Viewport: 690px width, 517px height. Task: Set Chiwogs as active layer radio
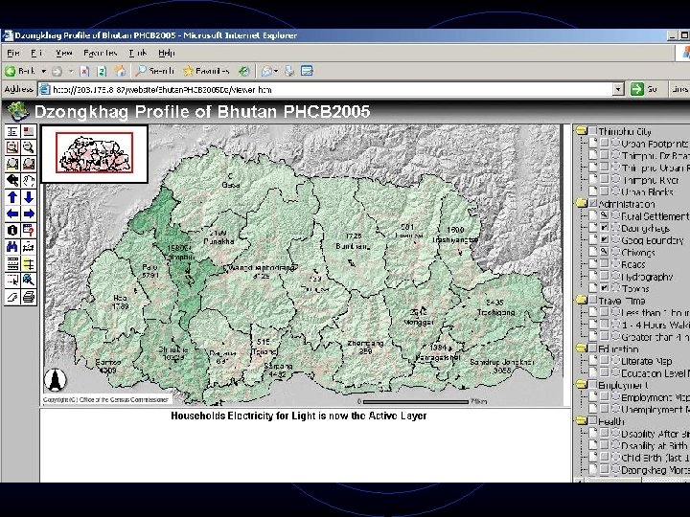point(615,252)
